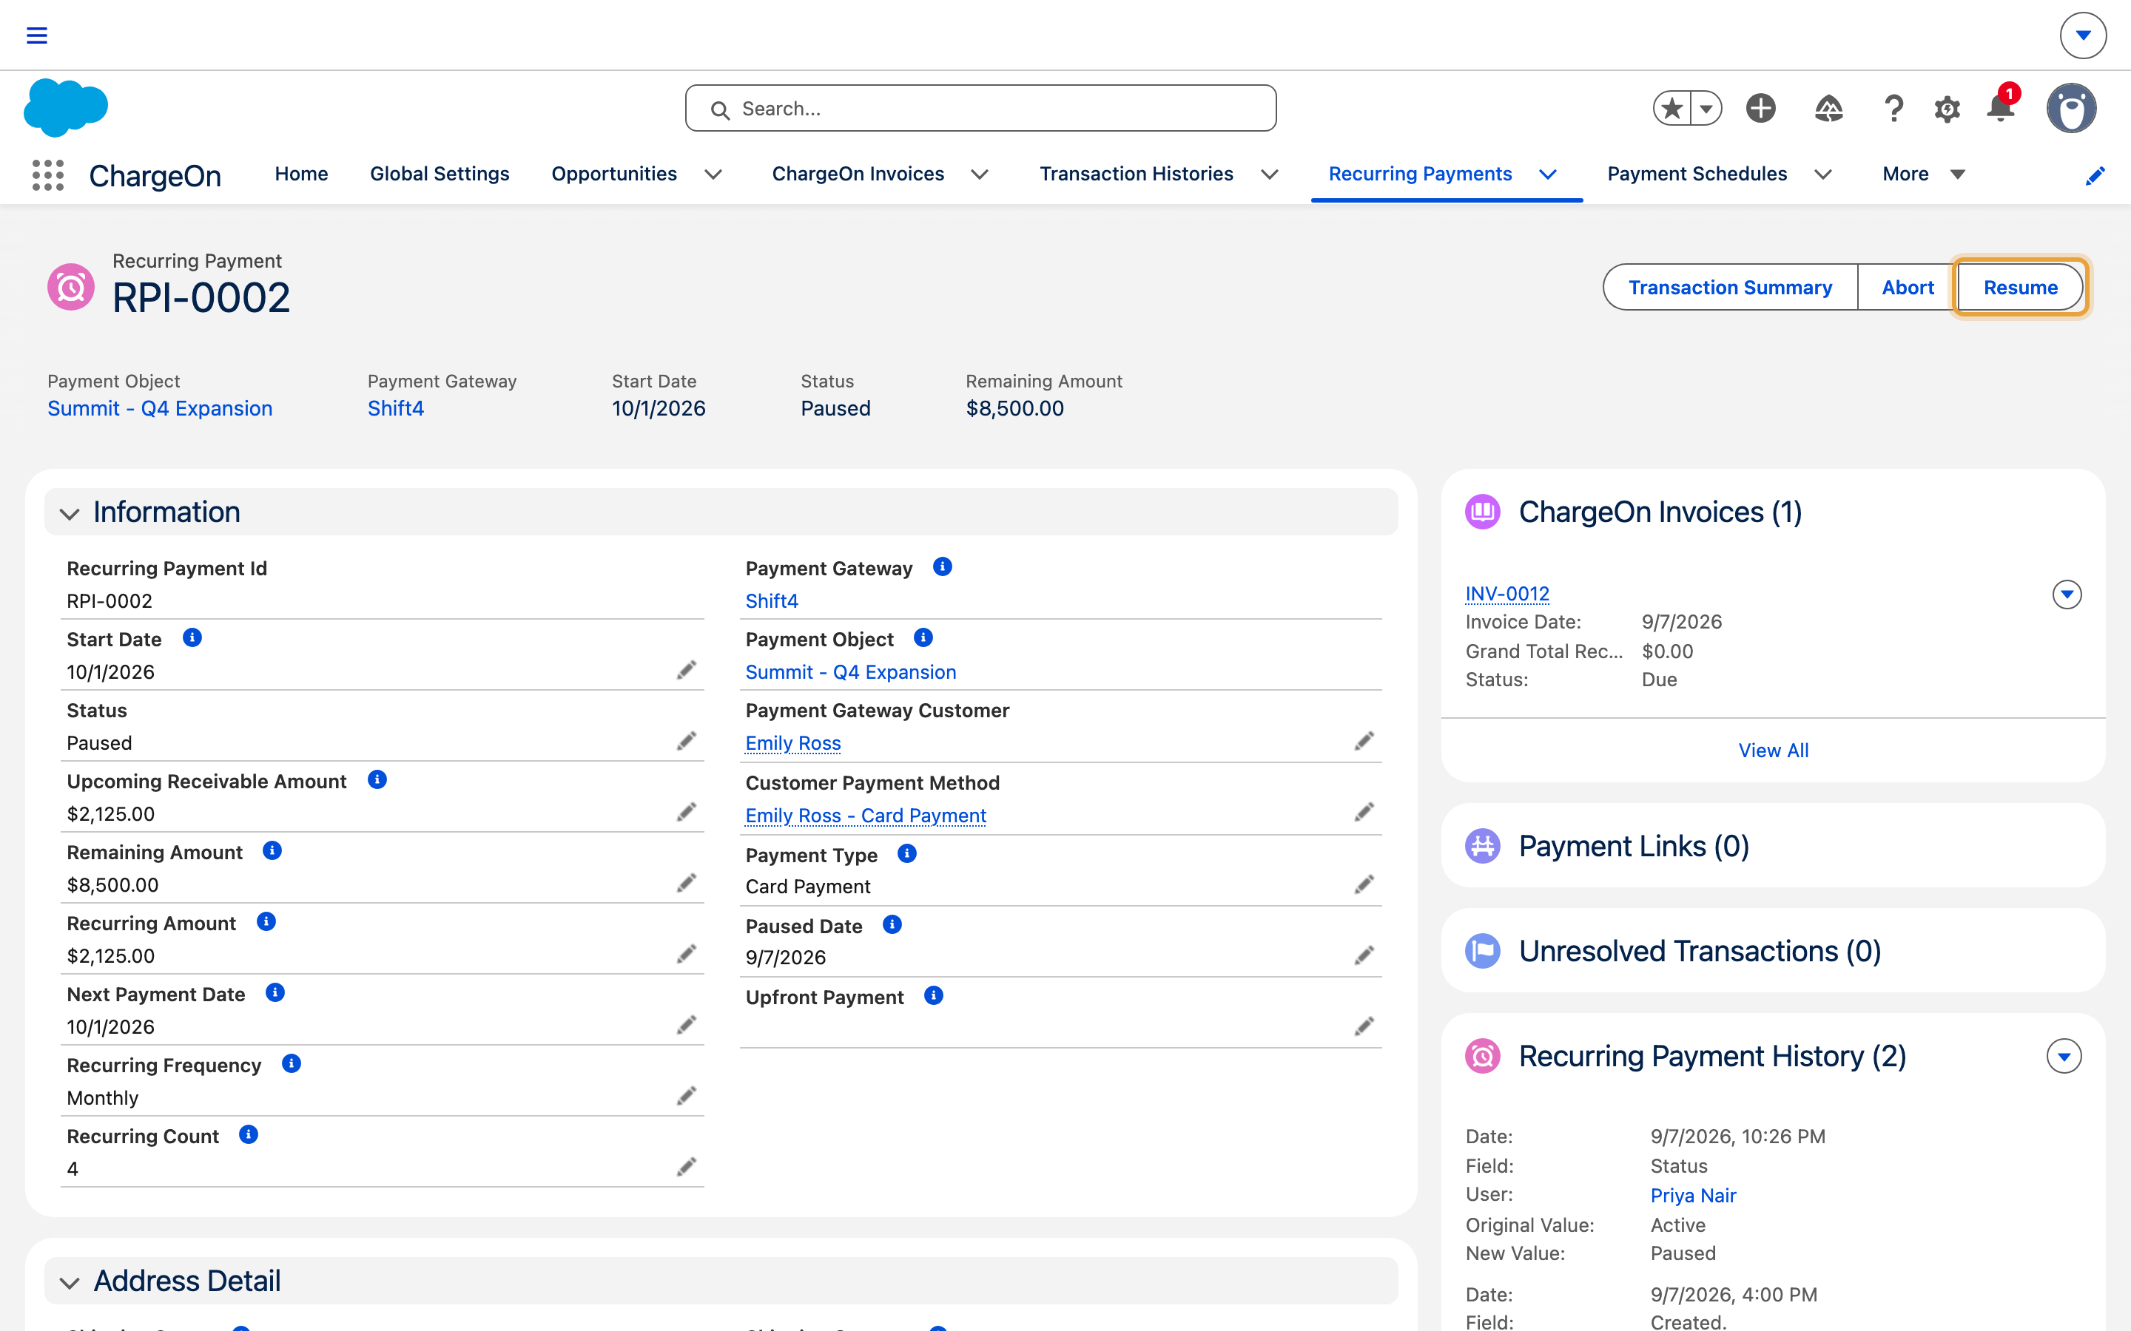Image resolution: width=2131 pixels, height=1331 pixels.
Task: Open Priya Nair's user link
Action: [x=1692, y=1196]
